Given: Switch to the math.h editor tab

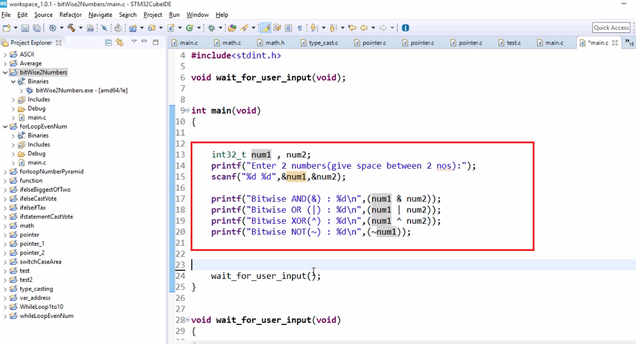Looking at the screenshot, I should tap(274, 42).
